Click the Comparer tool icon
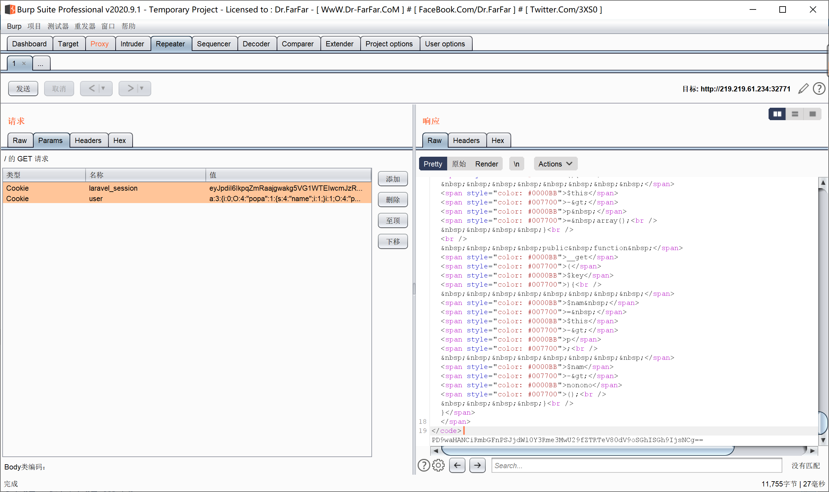Screen dimensions: 829x492 (x=297, y=43)
